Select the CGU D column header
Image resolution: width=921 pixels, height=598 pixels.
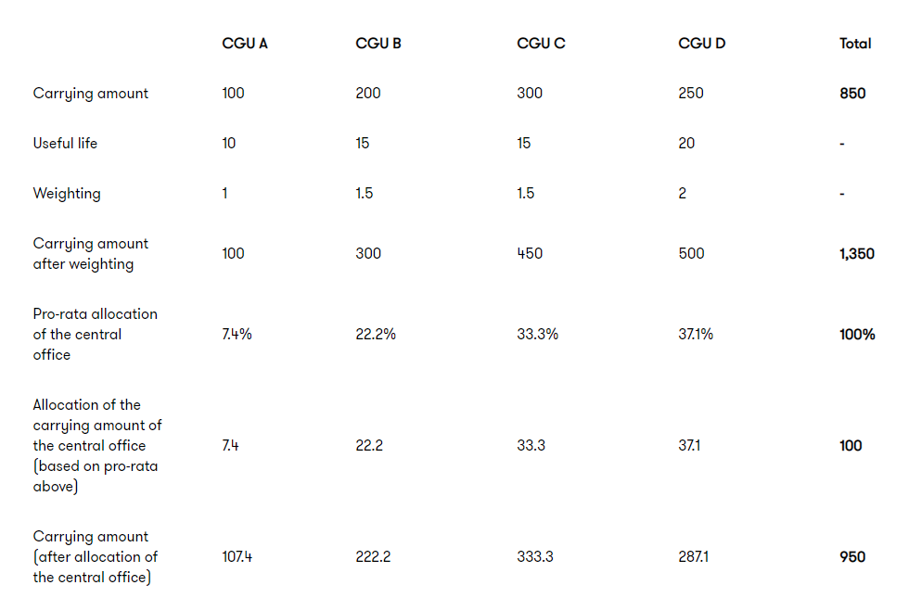pos(702,44)
